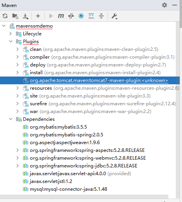The height and width of the screenshot is (202, 182).
Task: Select mavenssmdemo project name
Action: tap(34, 26)
